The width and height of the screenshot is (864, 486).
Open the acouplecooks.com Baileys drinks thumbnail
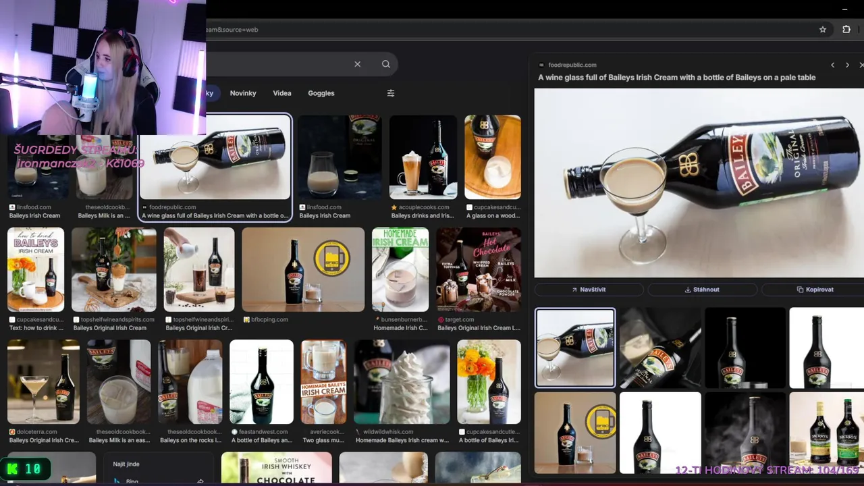(423, 157)
